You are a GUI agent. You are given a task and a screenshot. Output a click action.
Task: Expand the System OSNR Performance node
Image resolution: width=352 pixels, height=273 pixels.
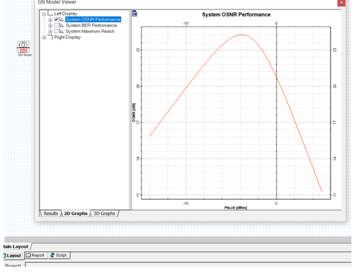click(50, 20)
